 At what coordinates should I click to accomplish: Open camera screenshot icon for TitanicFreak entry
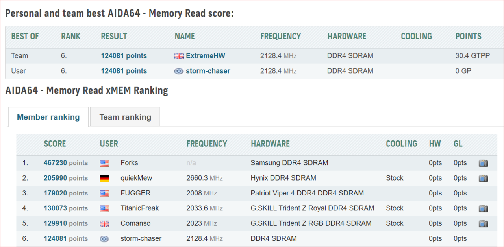click(x=483, y=208)
